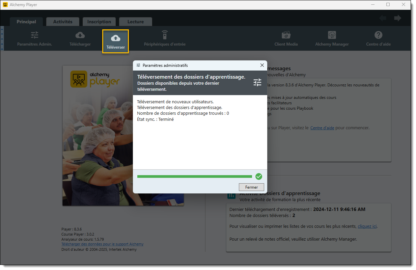The width and height of the screenshot is (416, 270).
Task: Click the sliders icon in dialog header
Action: coord(257,82)
